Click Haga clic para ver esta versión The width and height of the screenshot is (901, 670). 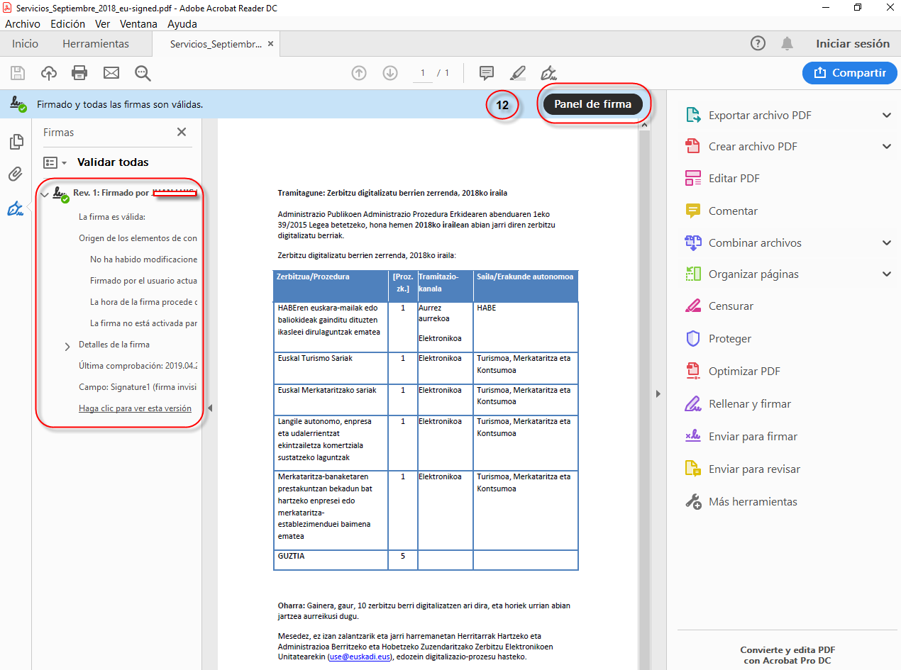[135, 408]
